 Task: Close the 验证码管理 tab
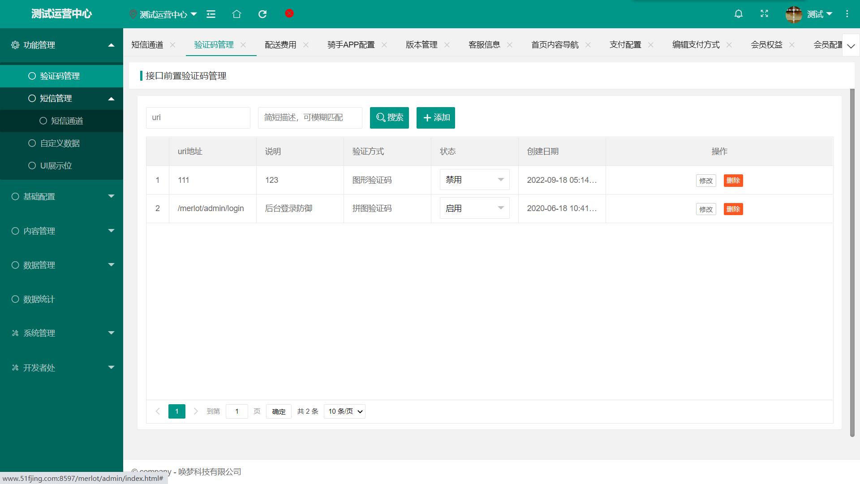(243, 45)
